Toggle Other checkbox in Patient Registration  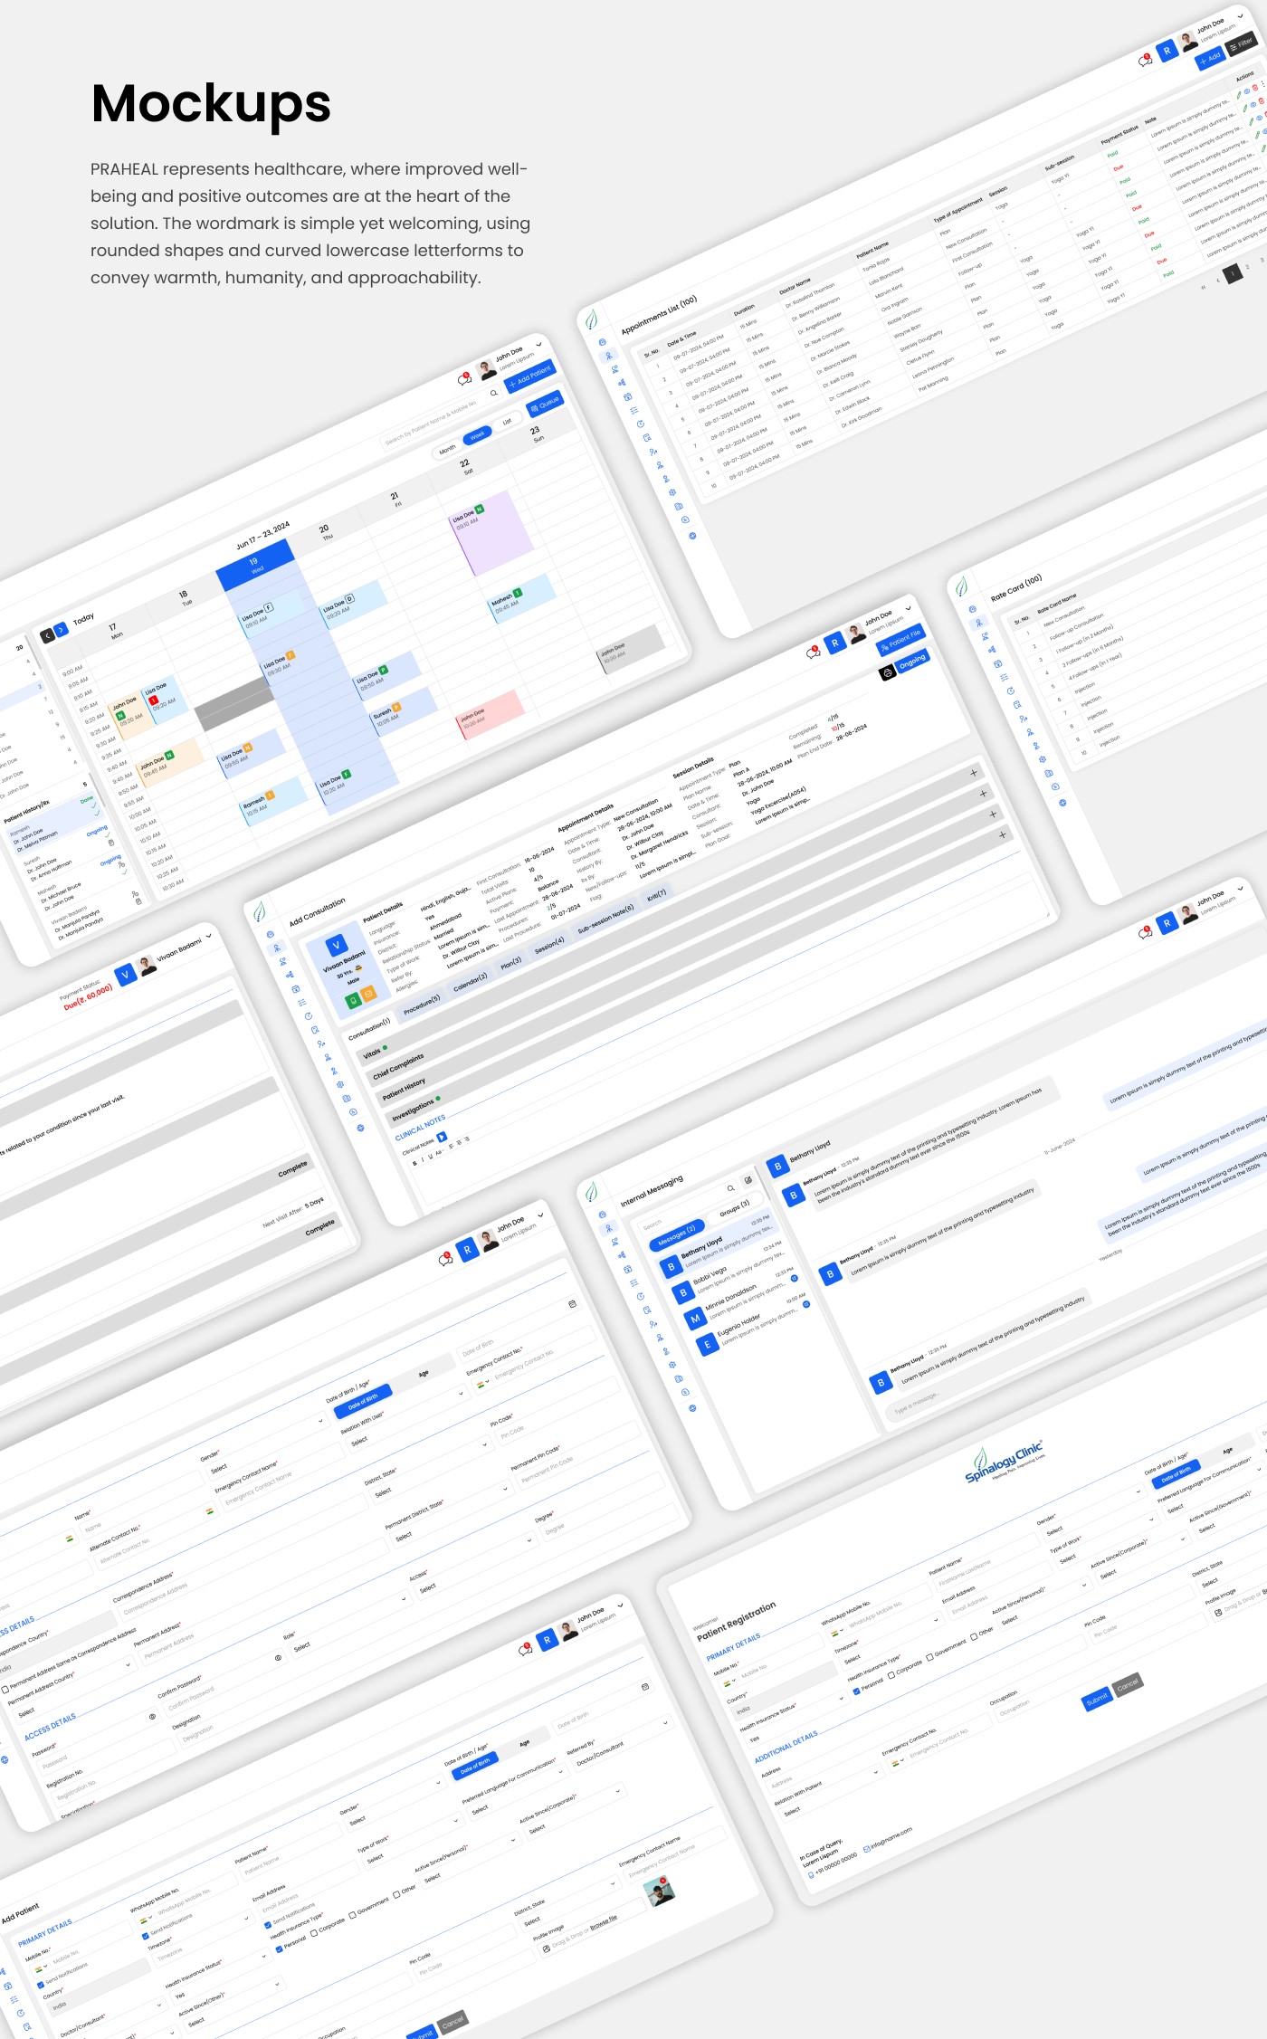click(x=974, y=1636)
